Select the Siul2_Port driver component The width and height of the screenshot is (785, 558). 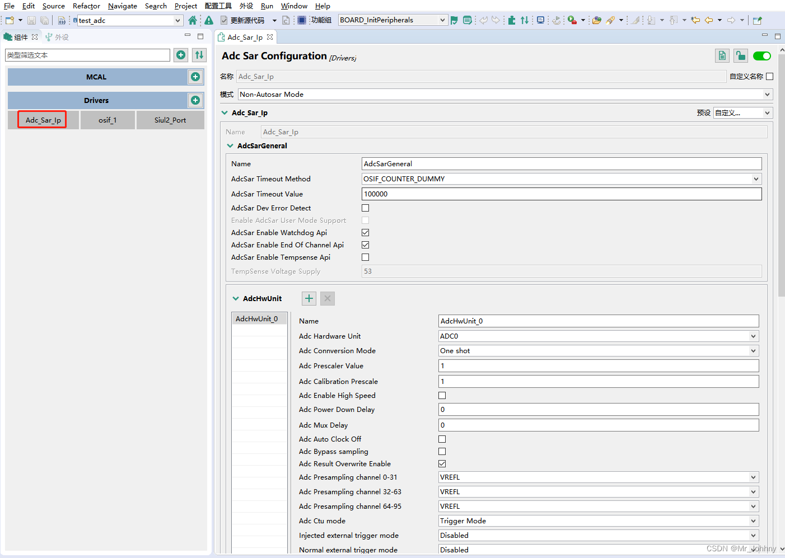pyautogui.click(x=170, y=120)
